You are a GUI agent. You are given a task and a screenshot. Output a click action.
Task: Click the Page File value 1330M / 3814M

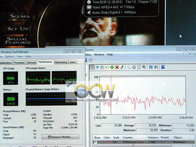(x=69, y=128)
